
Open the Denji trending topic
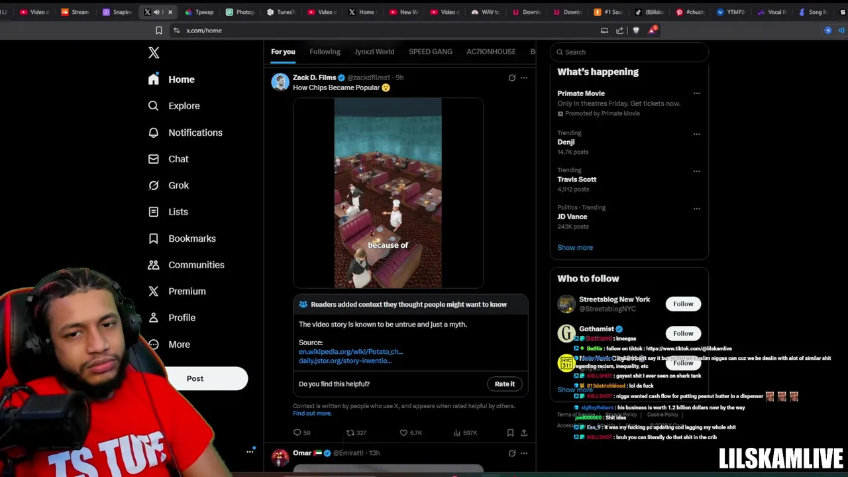[566, 142]
